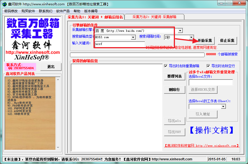Image resolution: width=248 pixels, height=164 pixels.
Task: Open the 【操作文档】 link
Action: point(211,130)
